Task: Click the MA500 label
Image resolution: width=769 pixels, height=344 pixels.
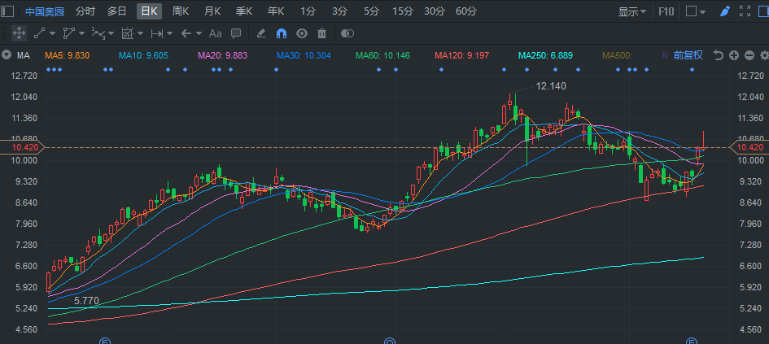Action: click(617, 55)
